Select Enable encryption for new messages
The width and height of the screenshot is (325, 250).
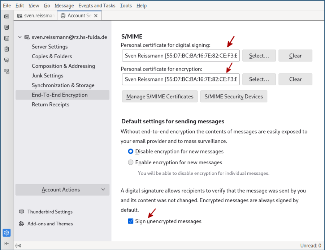click(x=130, y=162)
